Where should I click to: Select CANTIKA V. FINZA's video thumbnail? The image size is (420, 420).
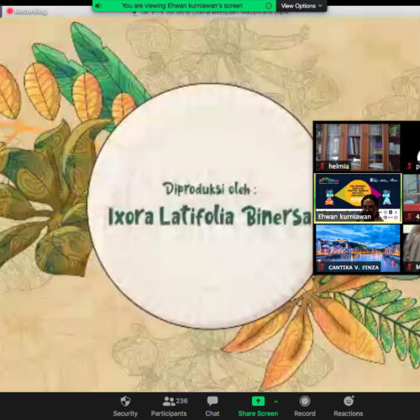pos(358,249)
